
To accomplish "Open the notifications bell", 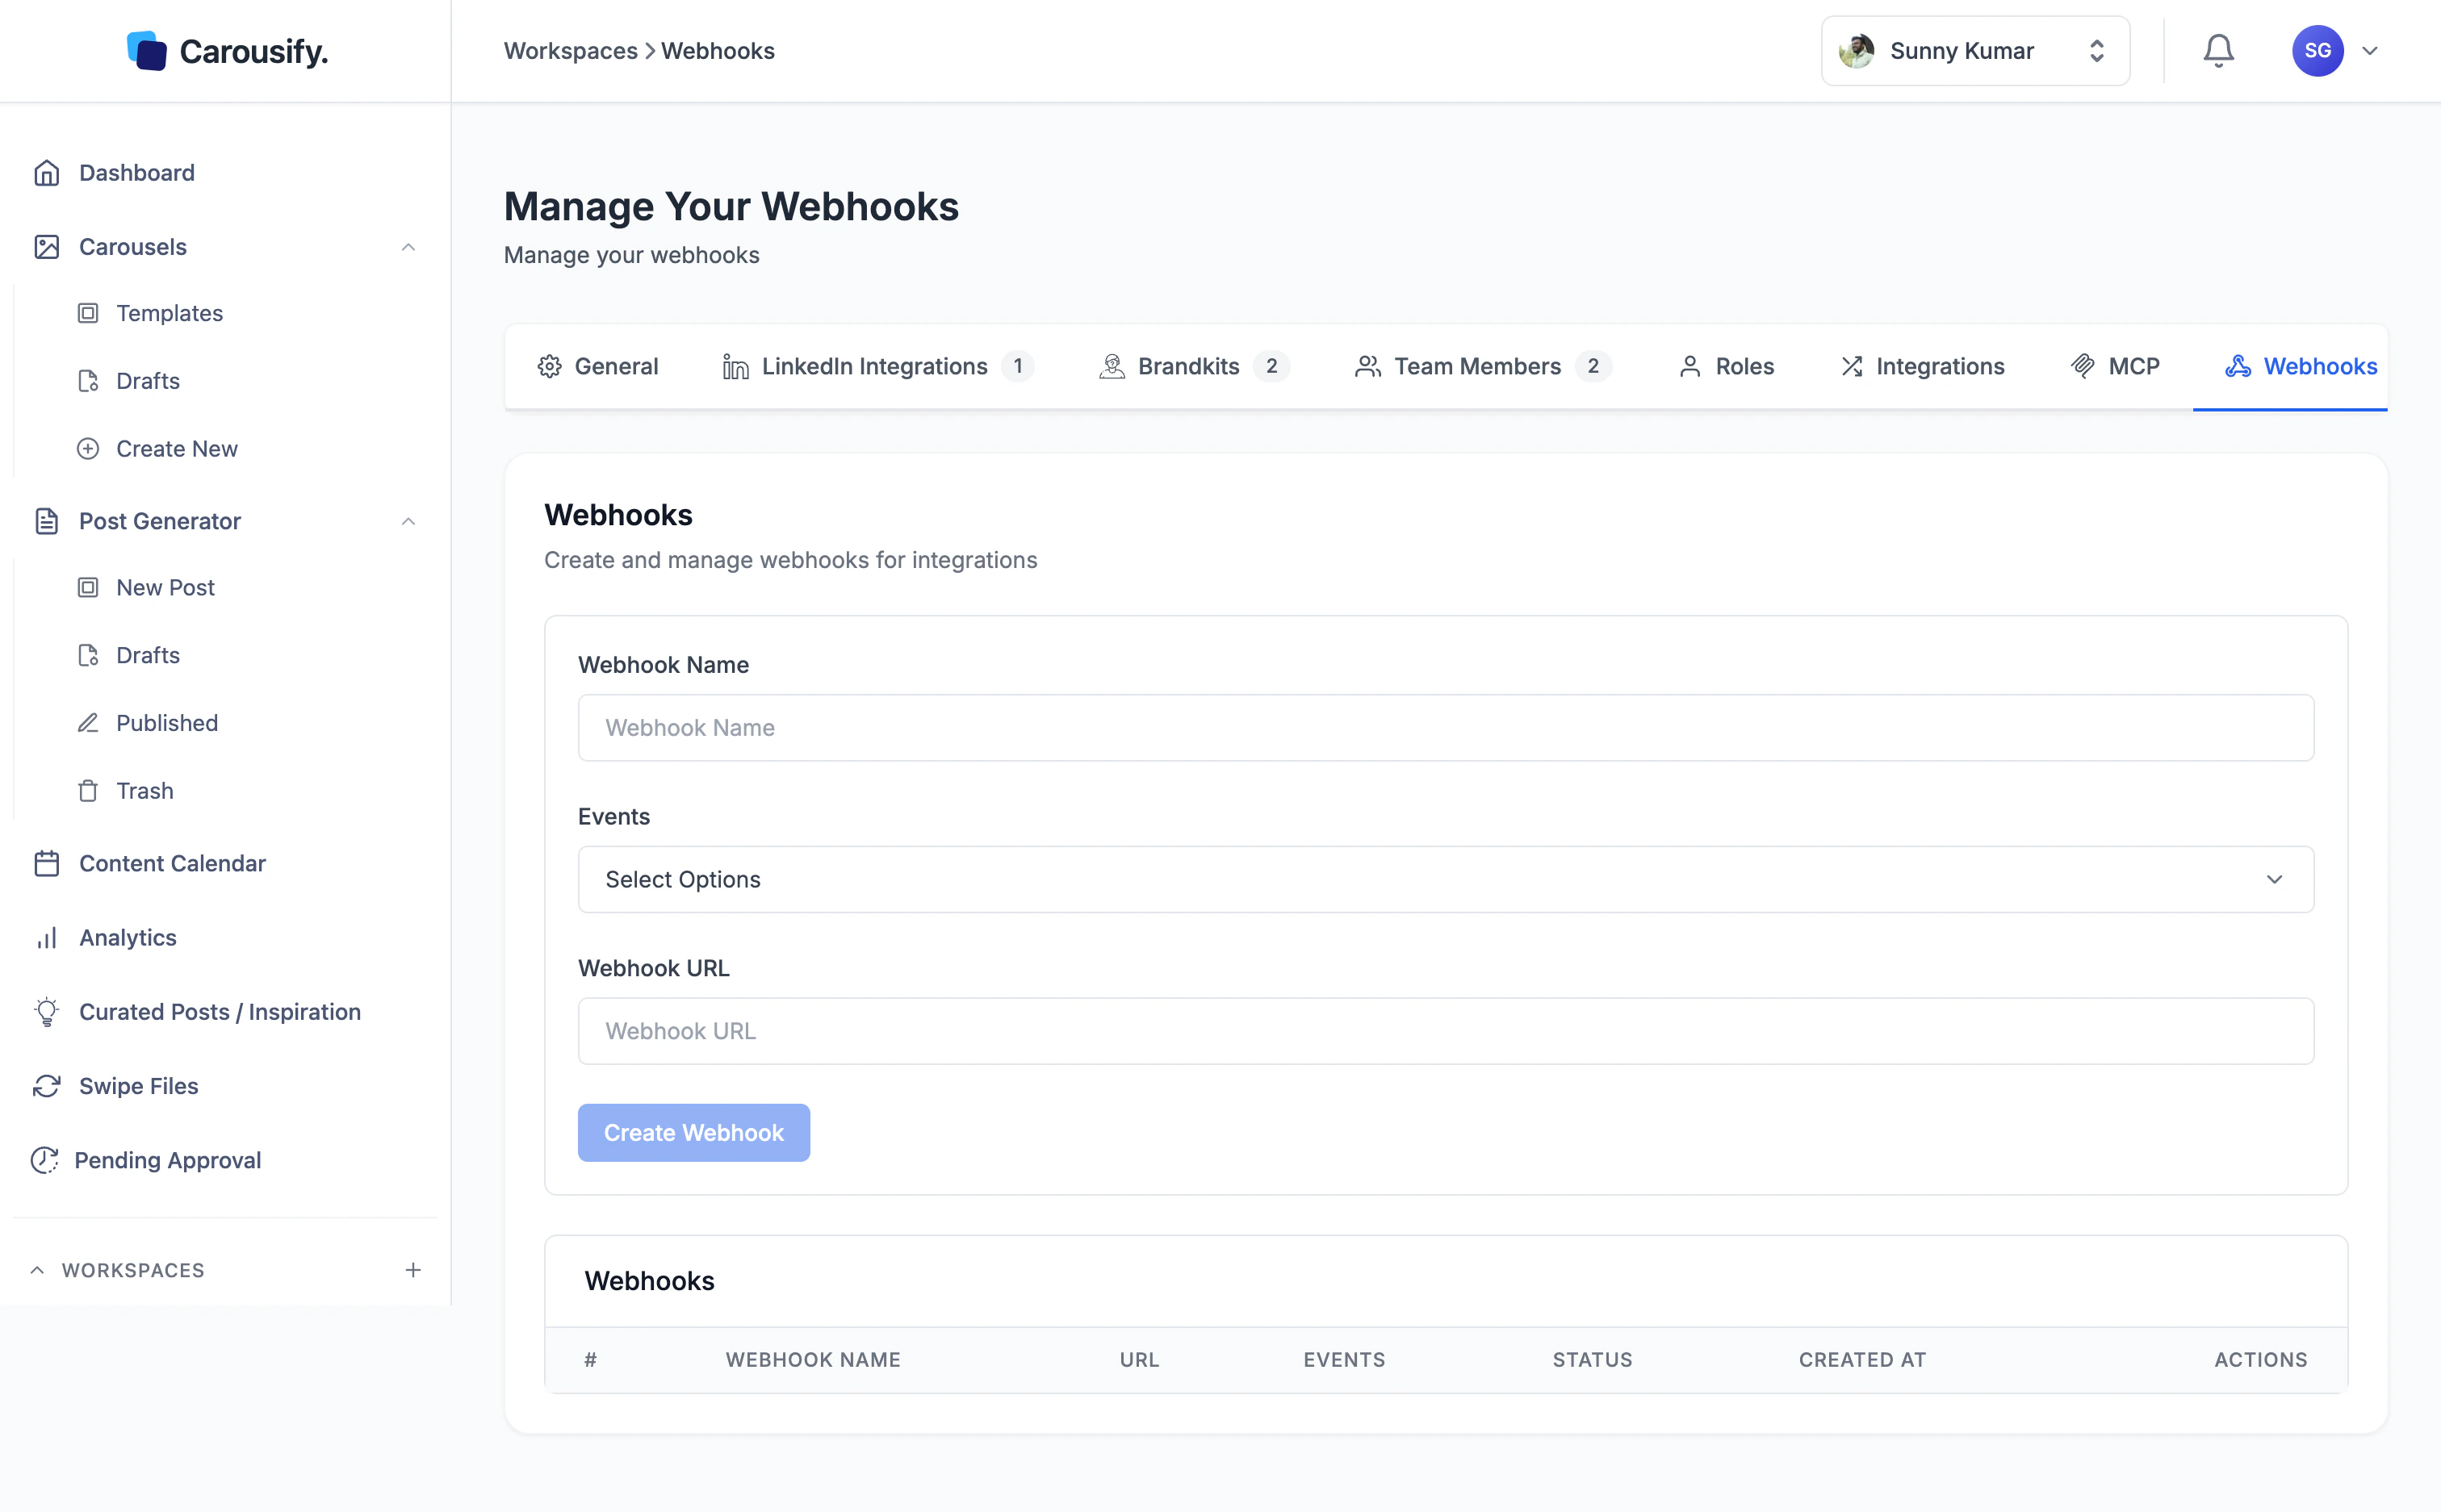I will pyautogui.click(x=2218, y=51).
